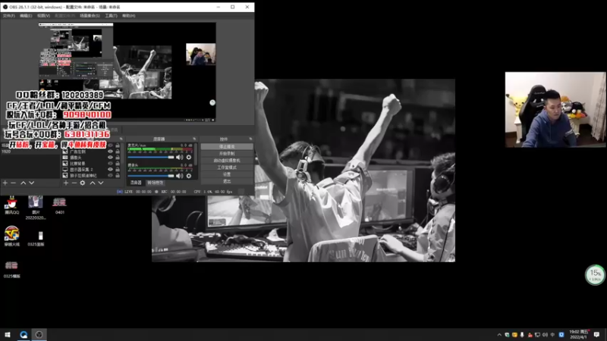Toggle the lock on 摄像头 source
This screenshot has height=341, width=607.
pos(118,158)
